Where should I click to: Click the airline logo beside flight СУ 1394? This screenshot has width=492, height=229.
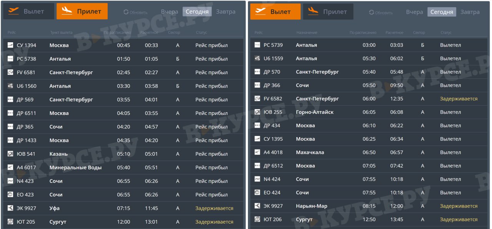point(10,45)
